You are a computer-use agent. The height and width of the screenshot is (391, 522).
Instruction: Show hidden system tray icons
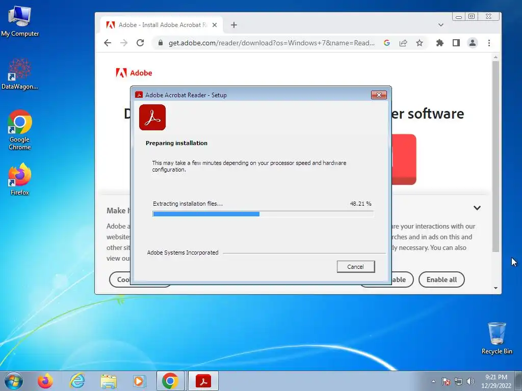tap(433, 381)
